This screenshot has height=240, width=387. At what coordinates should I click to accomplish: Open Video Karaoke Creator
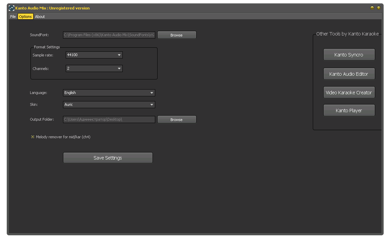(x=349, y=93)
